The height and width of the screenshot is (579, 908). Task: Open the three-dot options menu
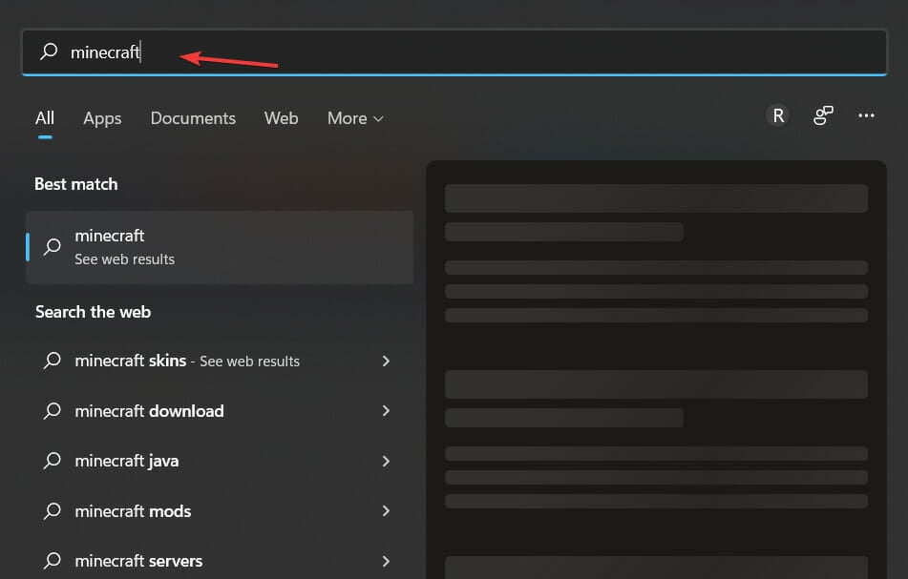[x=866, y=115]
